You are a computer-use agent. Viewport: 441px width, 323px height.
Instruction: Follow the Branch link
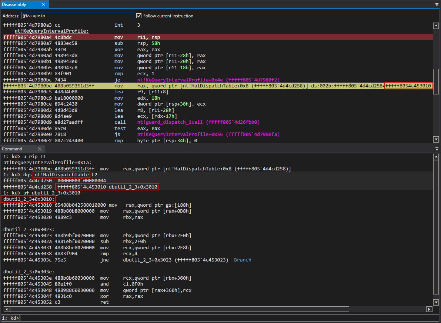pyautogui.click(x=243, y=260)
